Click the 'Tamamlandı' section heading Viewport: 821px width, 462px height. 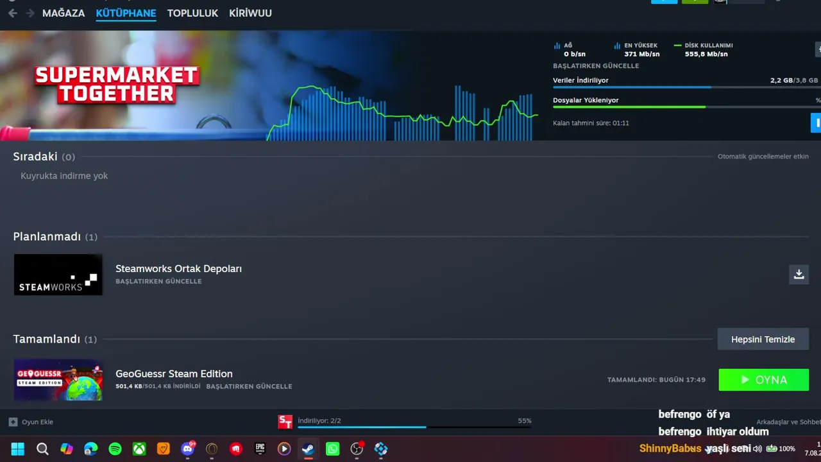pos(46,339)
